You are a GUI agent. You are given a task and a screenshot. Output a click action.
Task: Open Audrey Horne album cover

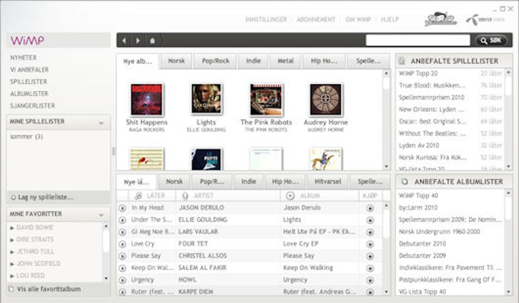click(326, 100)
